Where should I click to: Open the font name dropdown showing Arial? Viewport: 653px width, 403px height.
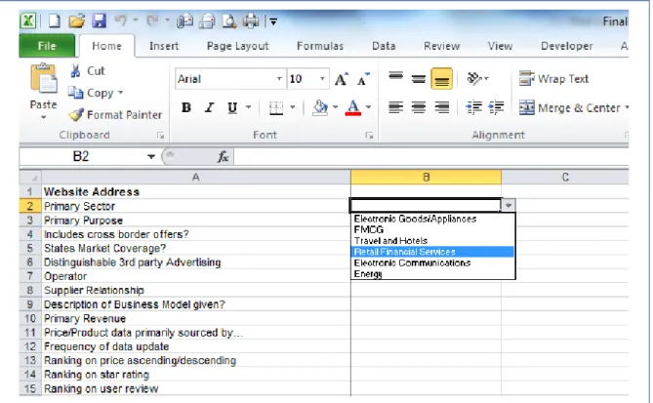coord(279,79)
